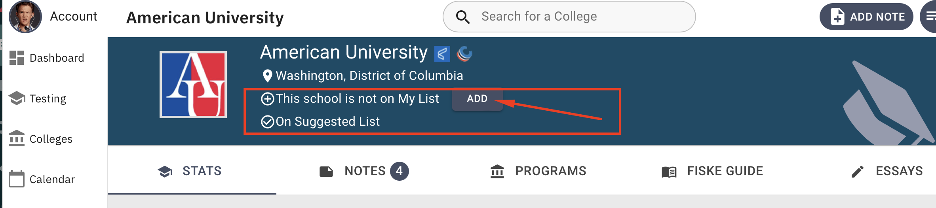
Task: Open the menu button beside Add Note
Action: coord(929,17)
